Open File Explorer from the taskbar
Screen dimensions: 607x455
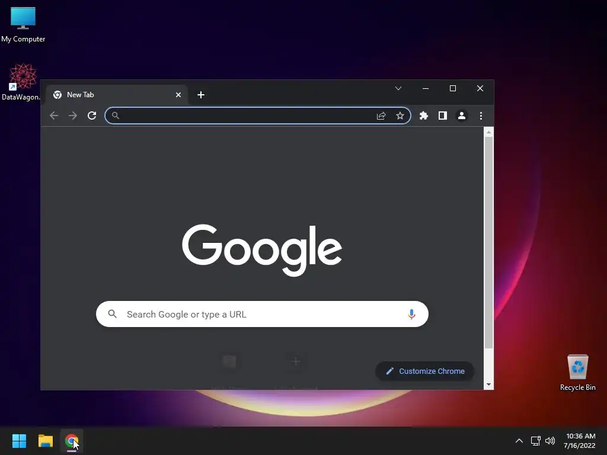[45, 441]
